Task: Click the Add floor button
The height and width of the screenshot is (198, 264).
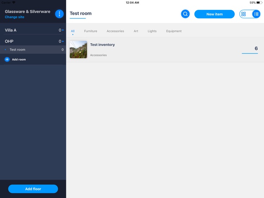Action: 33,189
